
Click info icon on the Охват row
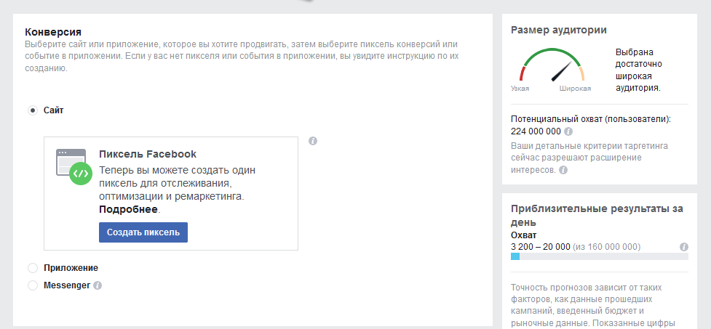click(684, 247)
